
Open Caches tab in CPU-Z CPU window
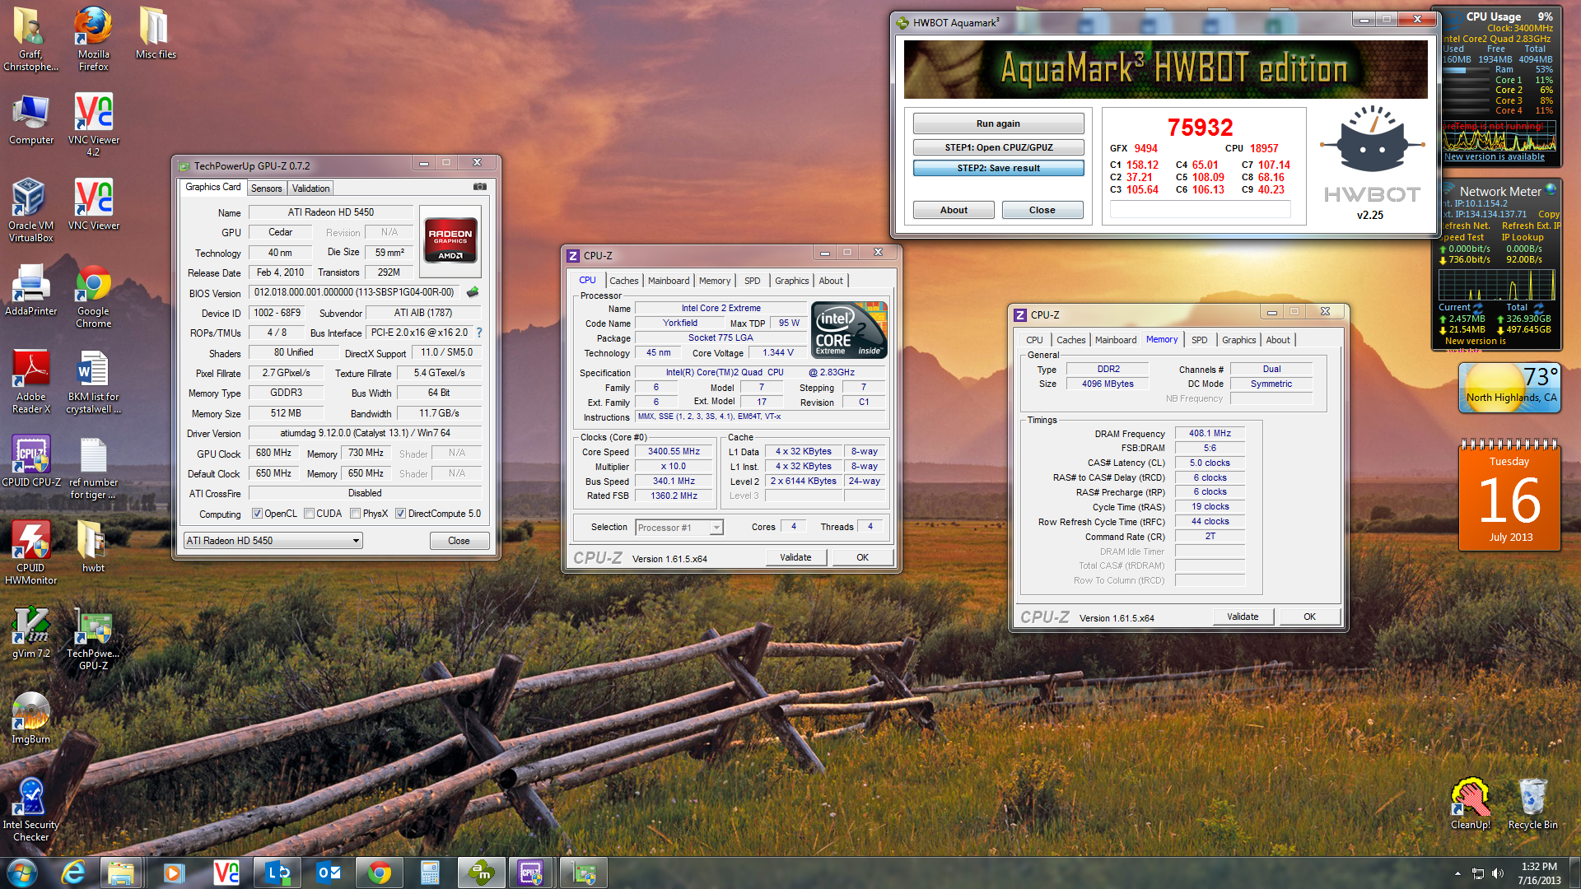[x=623, y=281]
